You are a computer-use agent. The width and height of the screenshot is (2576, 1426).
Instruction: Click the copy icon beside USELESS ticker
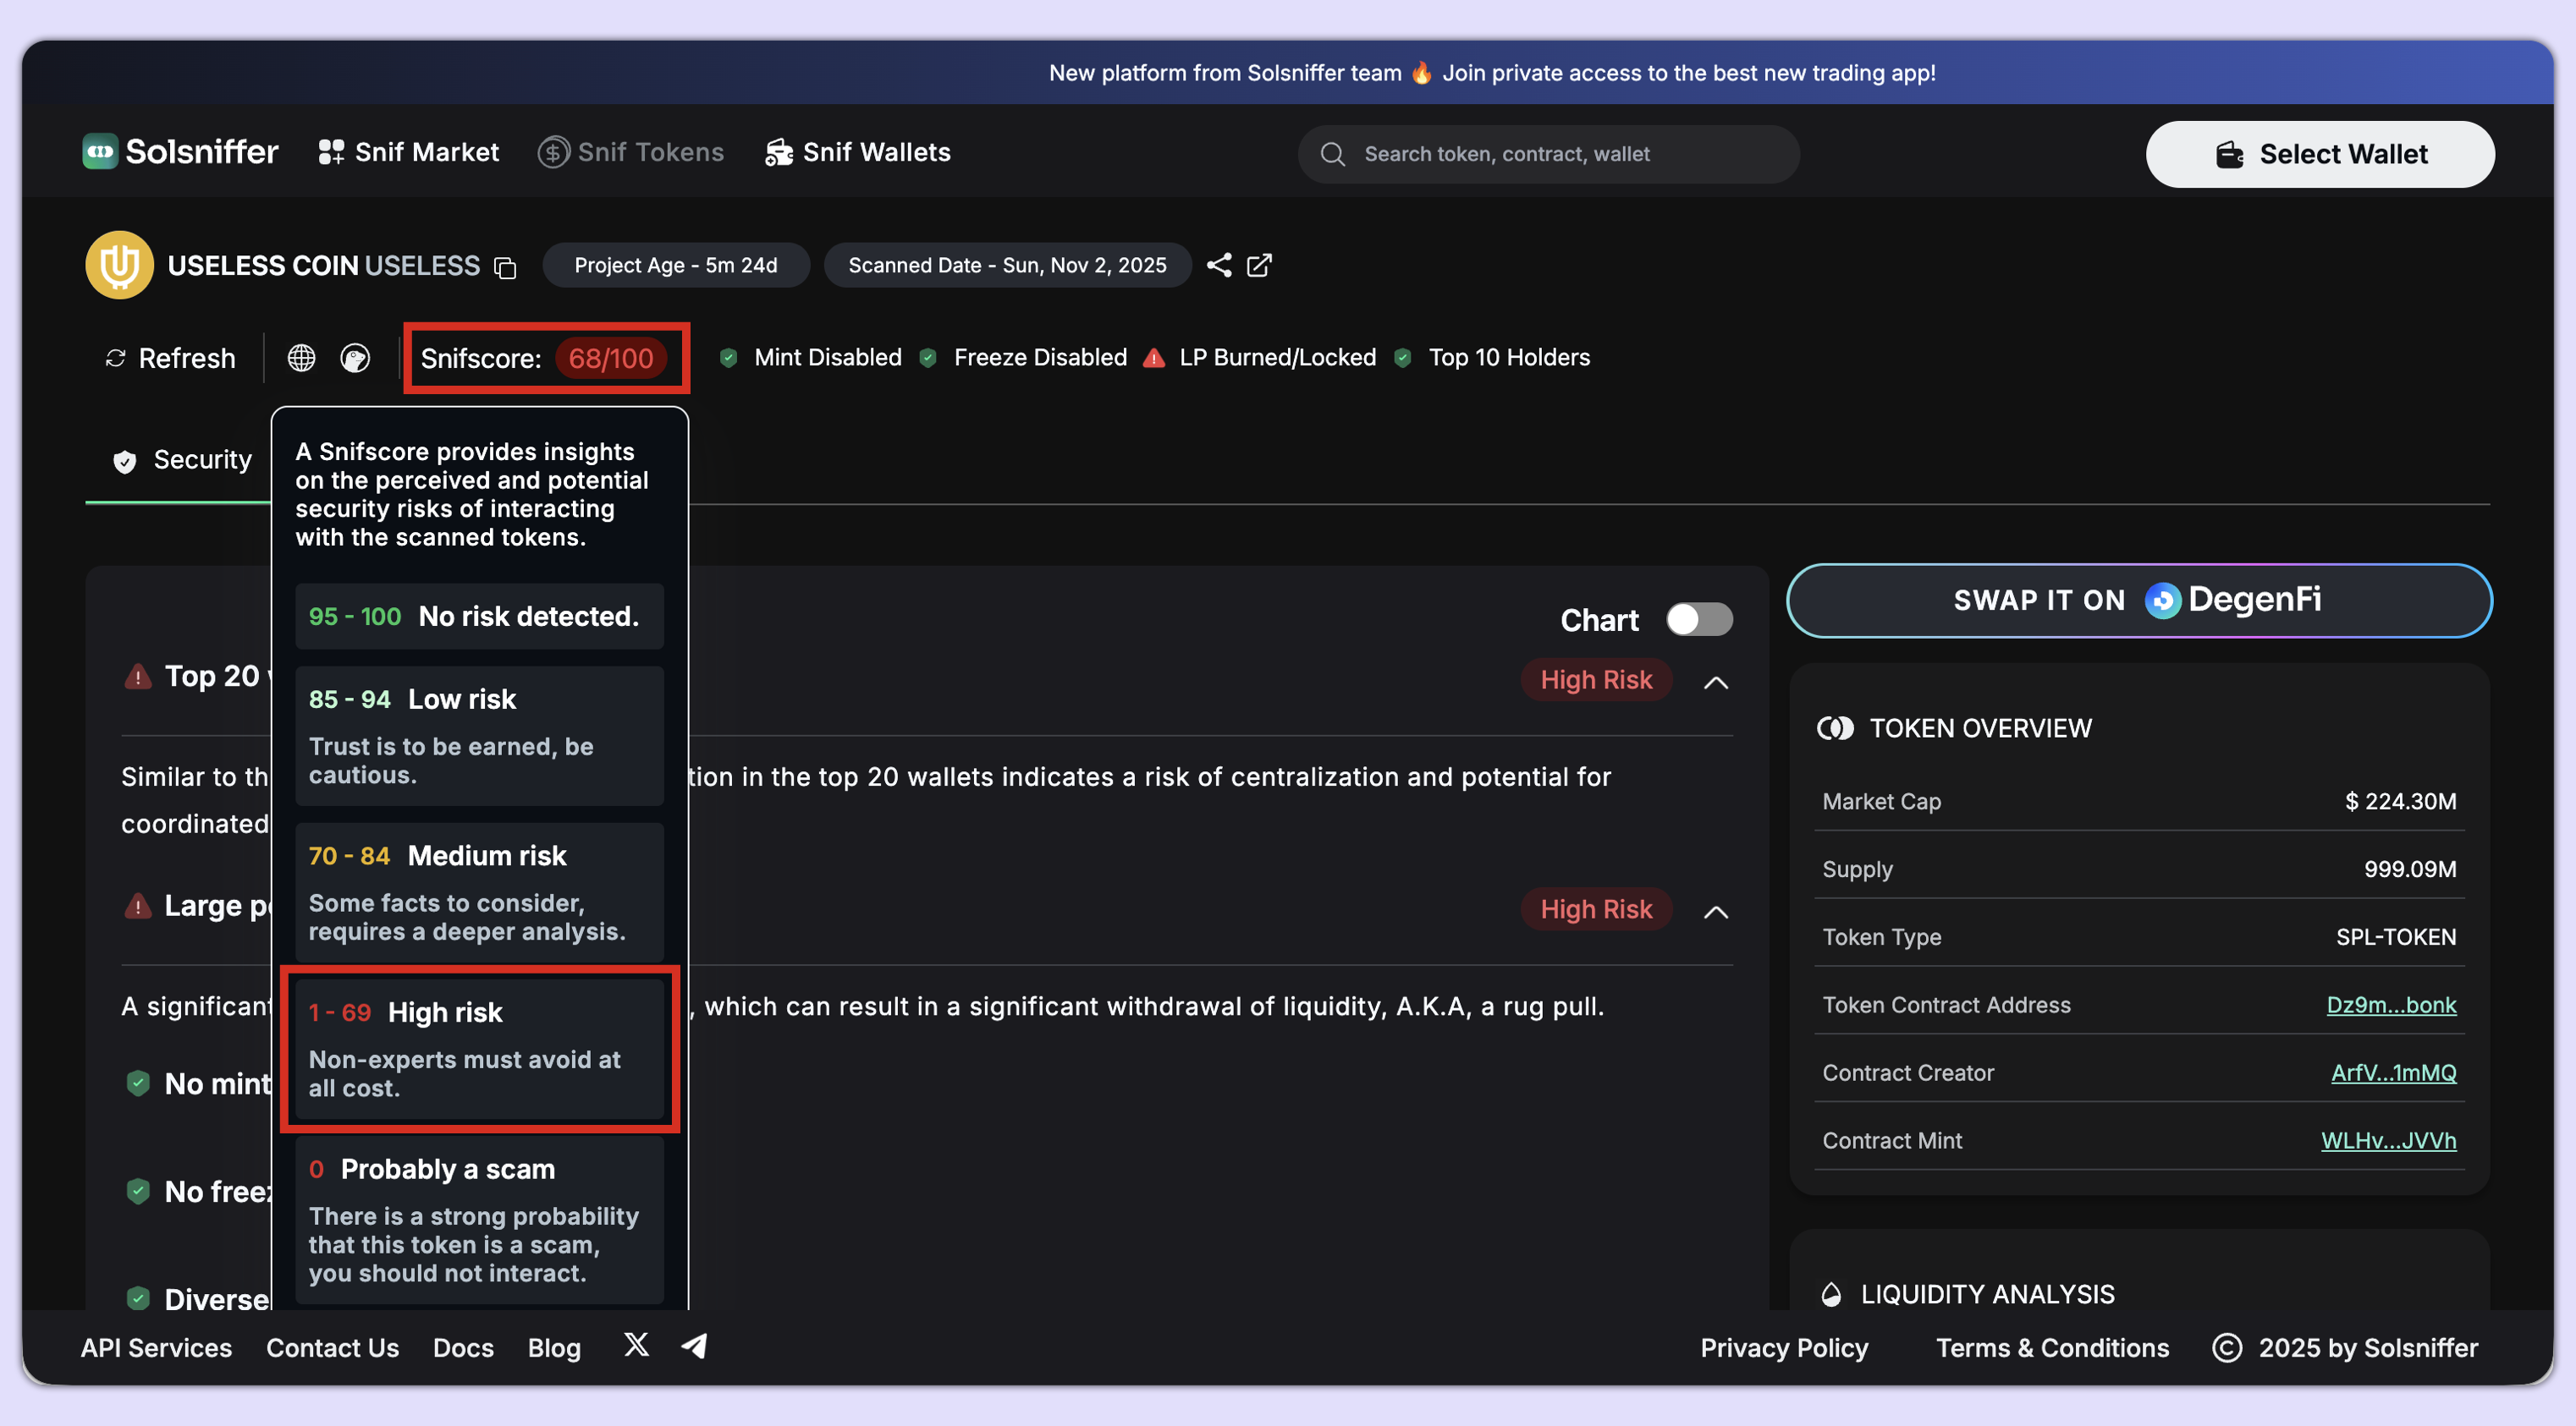[505, 266]
